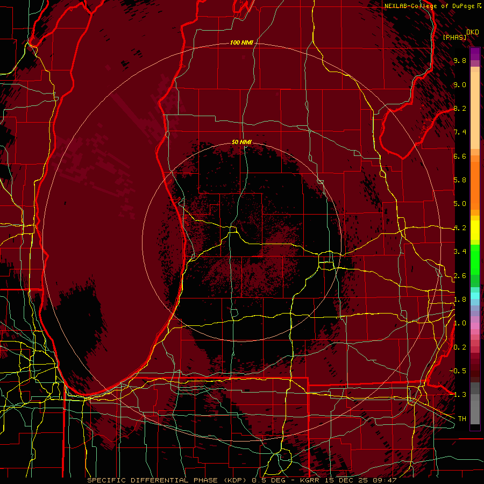Select the yellow swatch on the color bar

(x=475, y=230)
